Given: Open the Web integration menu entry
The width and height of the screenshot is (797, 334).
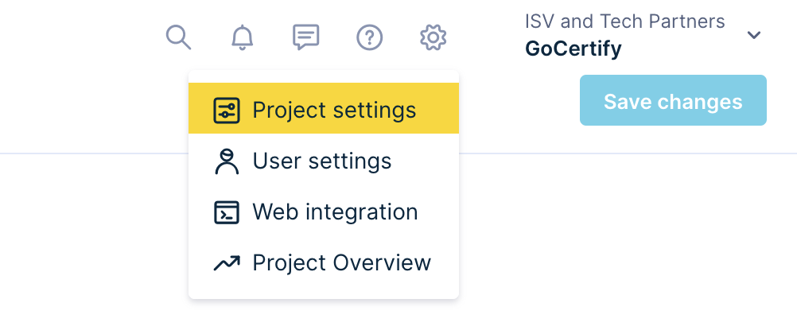Looking at the screenshot, I should click(x=334, y=212).
